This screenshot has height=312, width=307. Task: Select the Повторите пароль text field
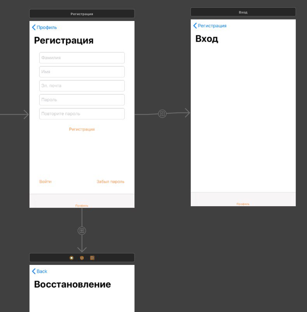click(x=82, y=114)
